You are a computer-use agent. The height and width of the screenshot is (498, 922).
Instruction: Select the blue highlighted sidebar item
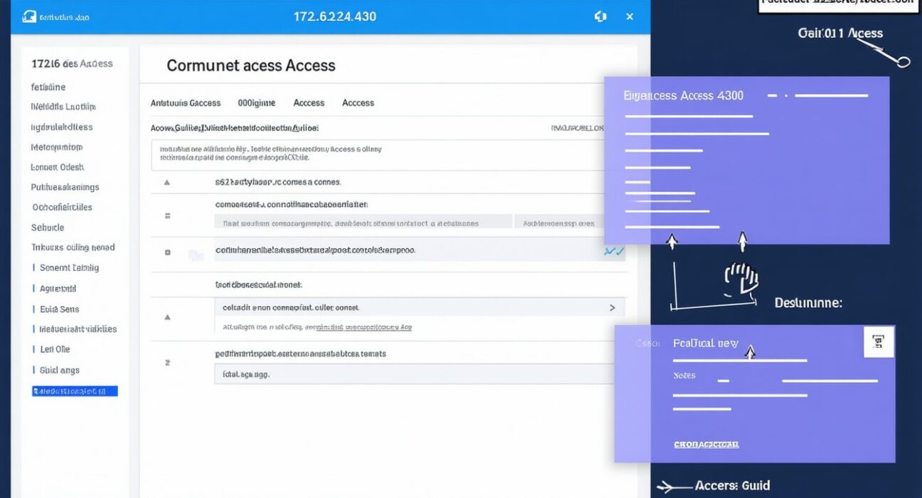click(75, 391)
